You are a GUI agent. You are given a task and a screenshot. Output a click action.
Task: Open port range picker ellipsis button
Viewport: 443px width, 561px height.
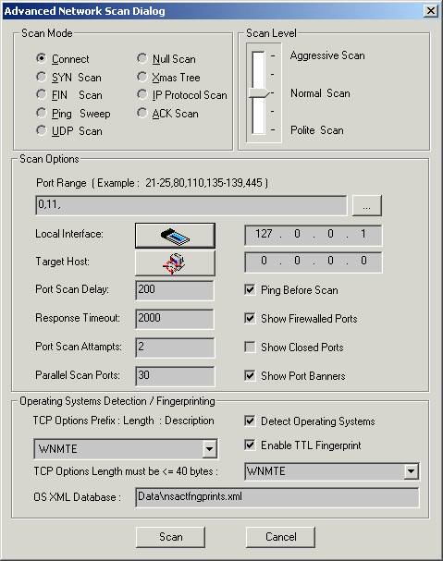point(367,205)
